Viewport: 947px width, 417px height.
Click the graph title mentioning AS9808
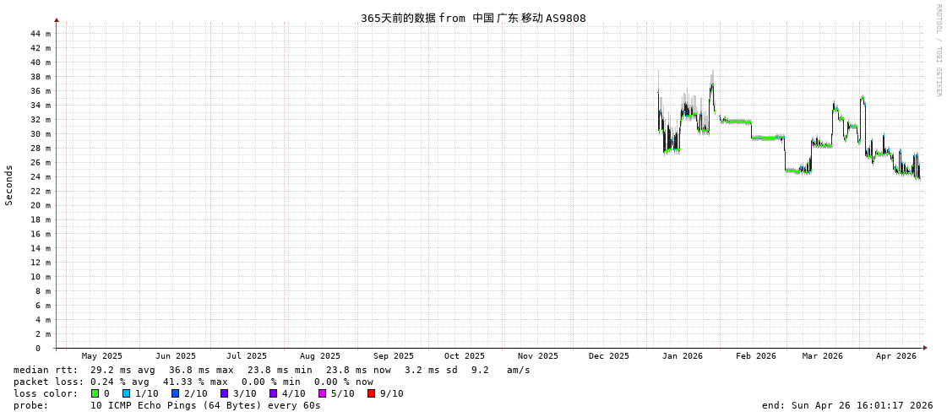[x=473, y=18]
